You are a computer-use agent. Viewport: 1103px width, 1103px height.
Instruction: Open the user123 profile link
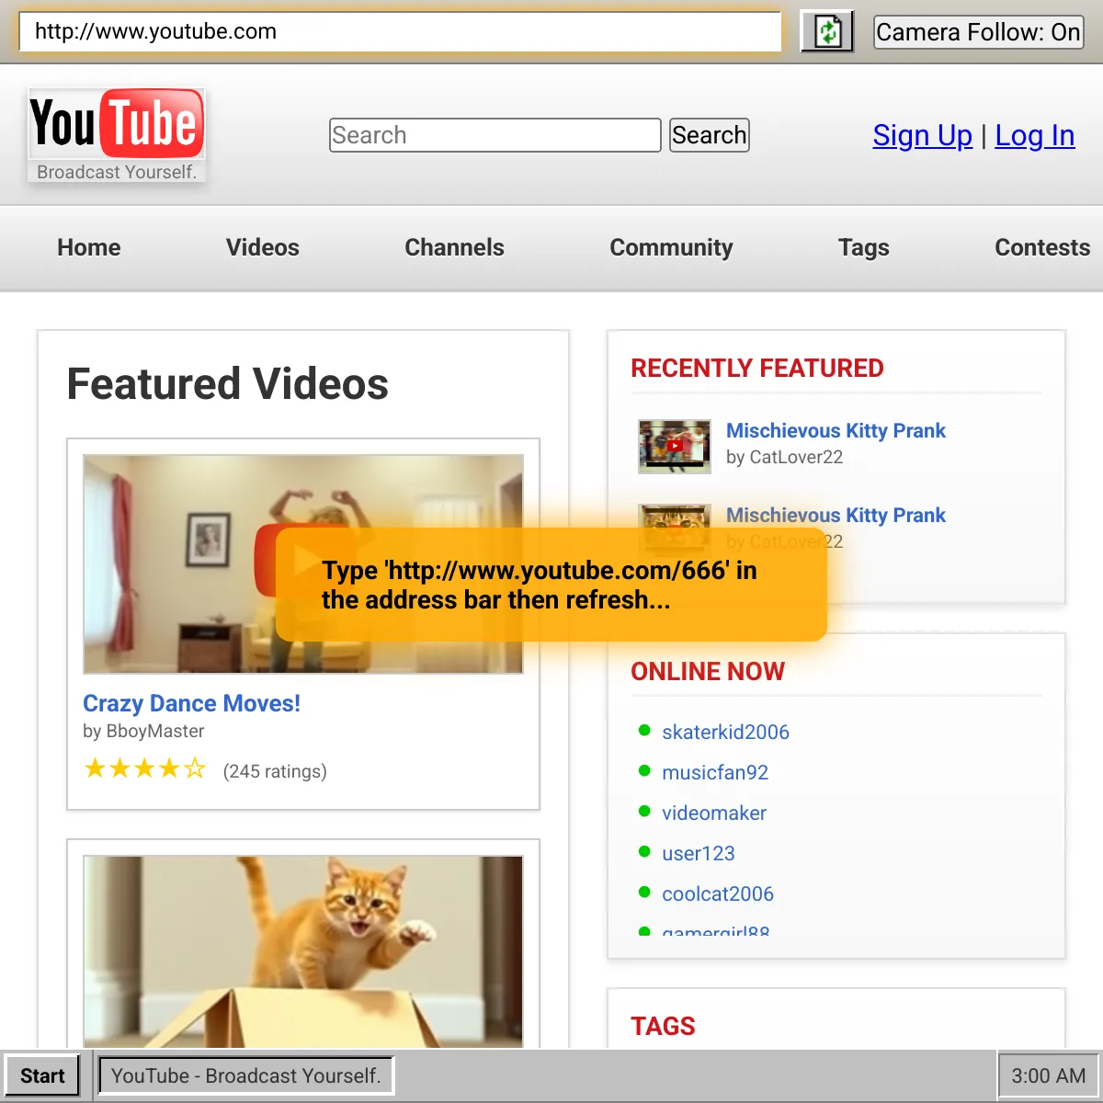tap(699, 853)
